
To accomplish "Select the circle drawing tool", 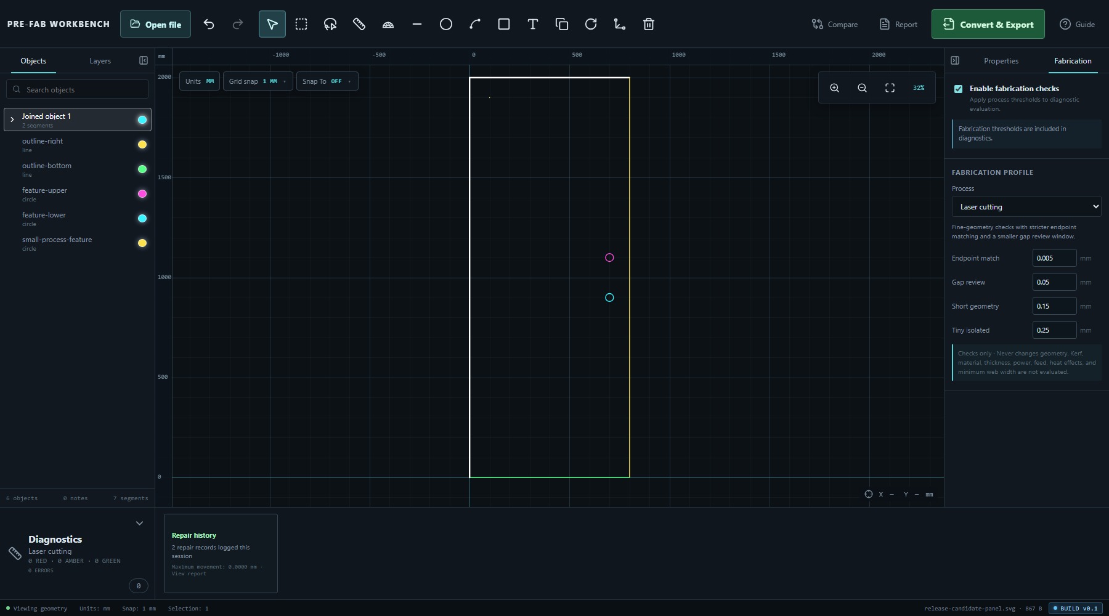I will click(446, 24).
